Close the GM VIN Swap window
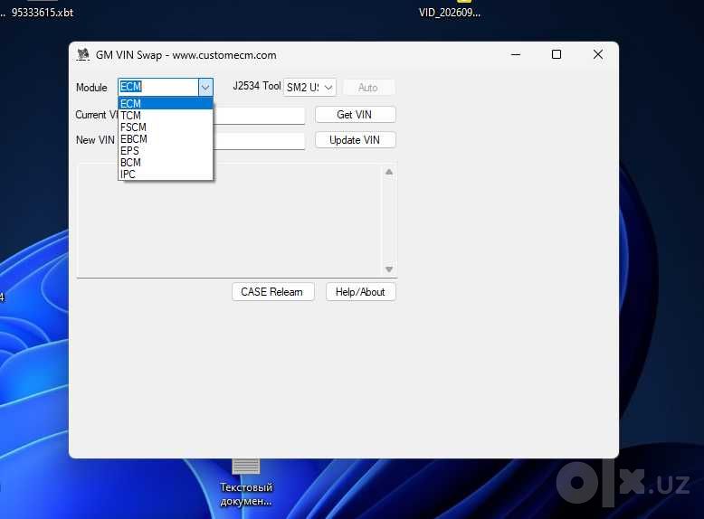704x519 pixels. point(597,55)
